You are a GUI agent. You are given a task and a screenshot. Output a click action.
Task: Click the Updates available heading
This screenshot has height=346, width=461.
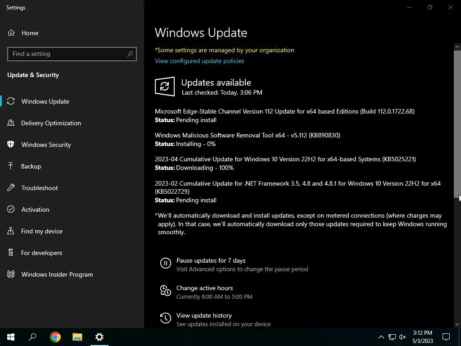[216, 82]
